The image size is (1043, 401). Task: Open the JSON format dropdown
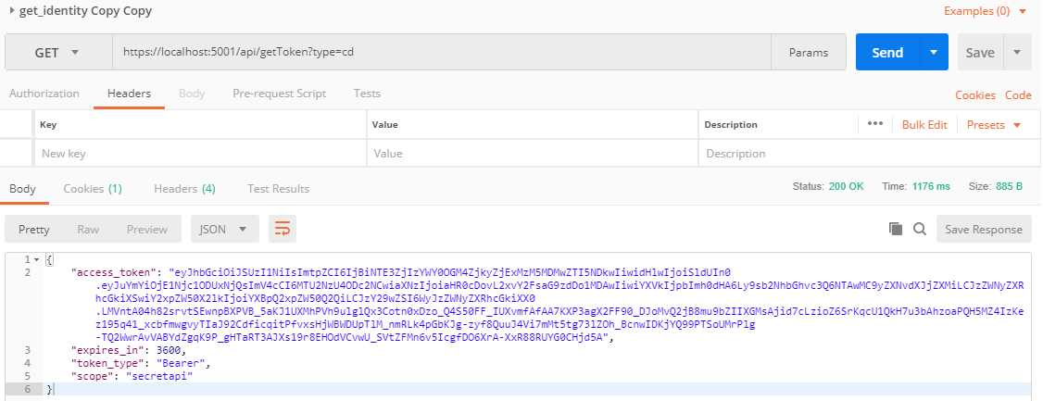pos(224,229)
